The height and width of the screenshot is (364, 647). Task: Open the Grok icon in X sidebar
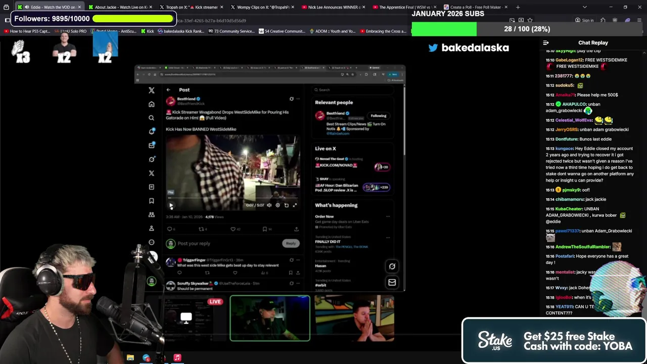[151, 159]
